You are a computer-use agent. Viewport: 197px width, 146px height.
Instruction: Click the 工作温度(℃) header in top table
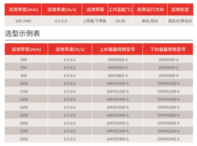click(120, 10)
